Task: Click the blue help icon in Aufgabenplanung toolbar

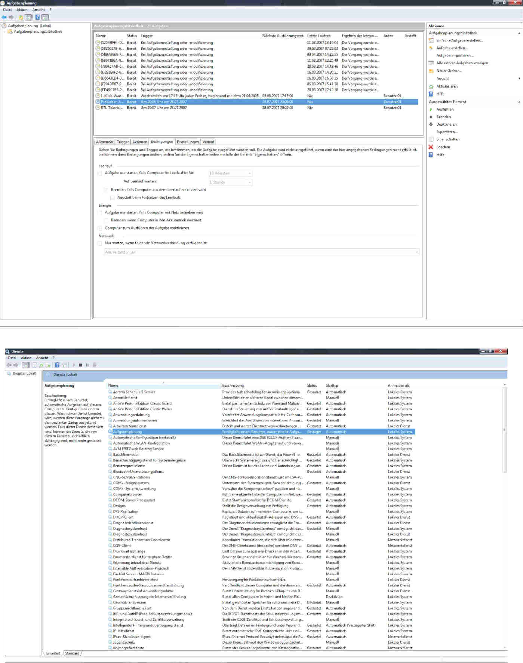Action: tap(37, 17)
